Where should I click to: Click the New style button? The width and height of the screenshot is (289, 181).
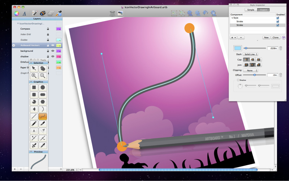coord(266,37)
